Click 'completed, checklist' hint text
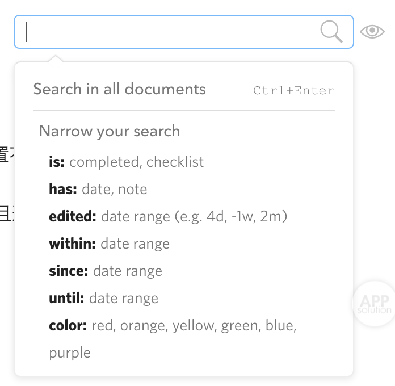This screenshot has height=386, width=395. pyautogui.click(x=137, y=162)
